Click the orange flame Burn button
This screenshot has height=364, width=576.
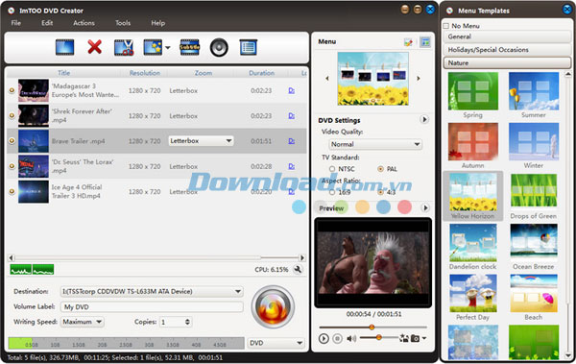[273, 306]
